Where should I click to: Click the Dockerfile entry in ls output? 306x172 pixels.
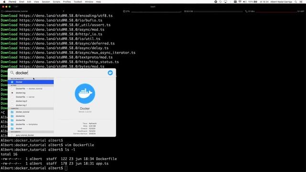tap(106, 159)
